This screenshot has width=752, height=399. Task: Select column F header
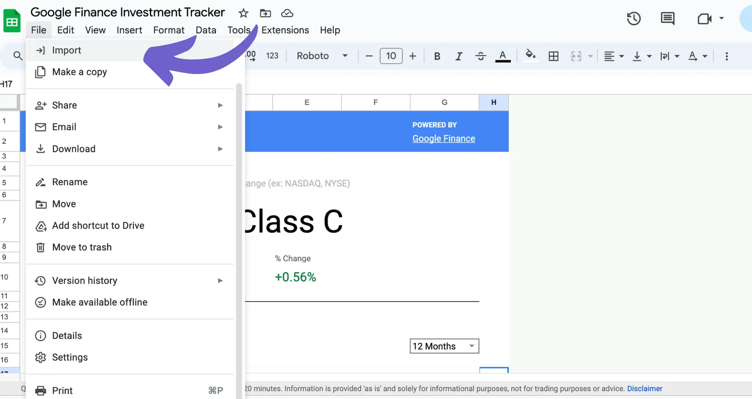click(x=376, y=102)
